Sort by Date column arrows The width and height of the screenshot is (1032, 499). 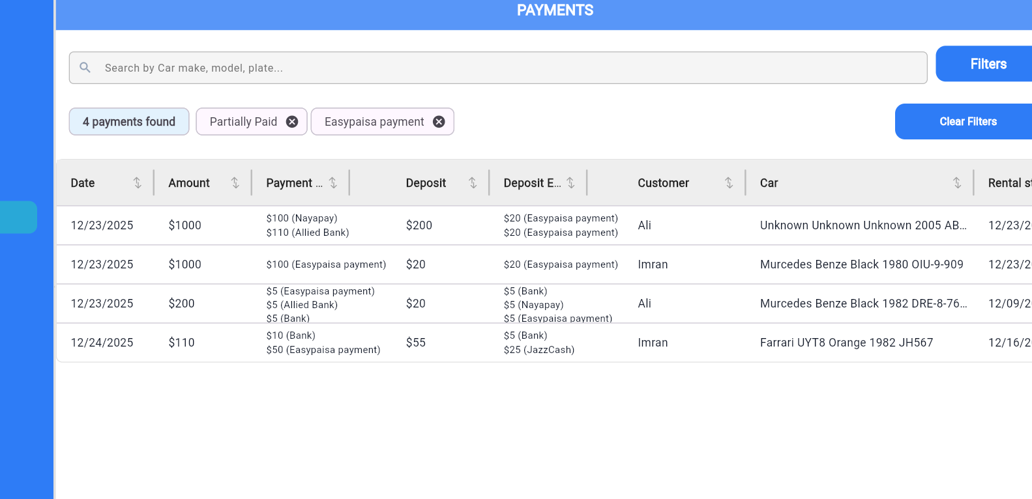point(137,183)
